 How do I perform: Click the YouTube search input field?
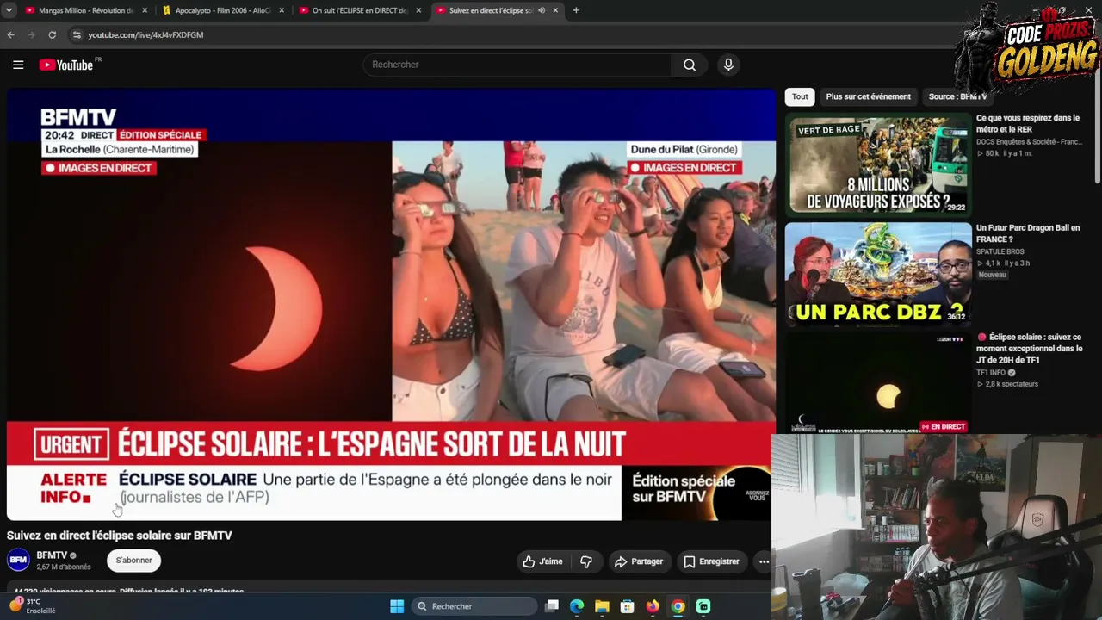[x=517, y=65]
